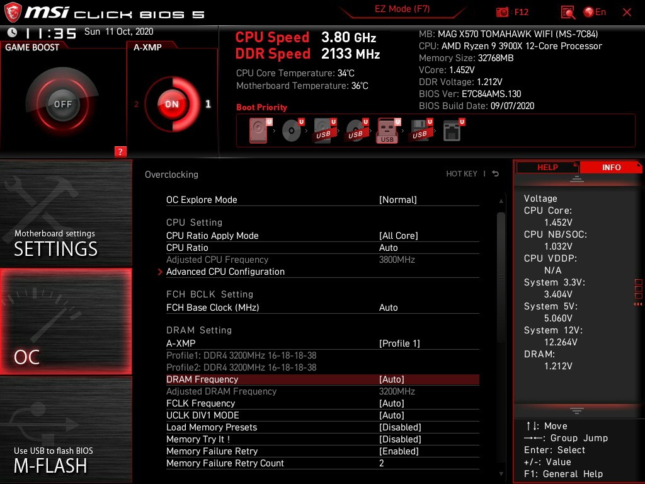Select the highlighted USB key boot device icon

point(388,130)
